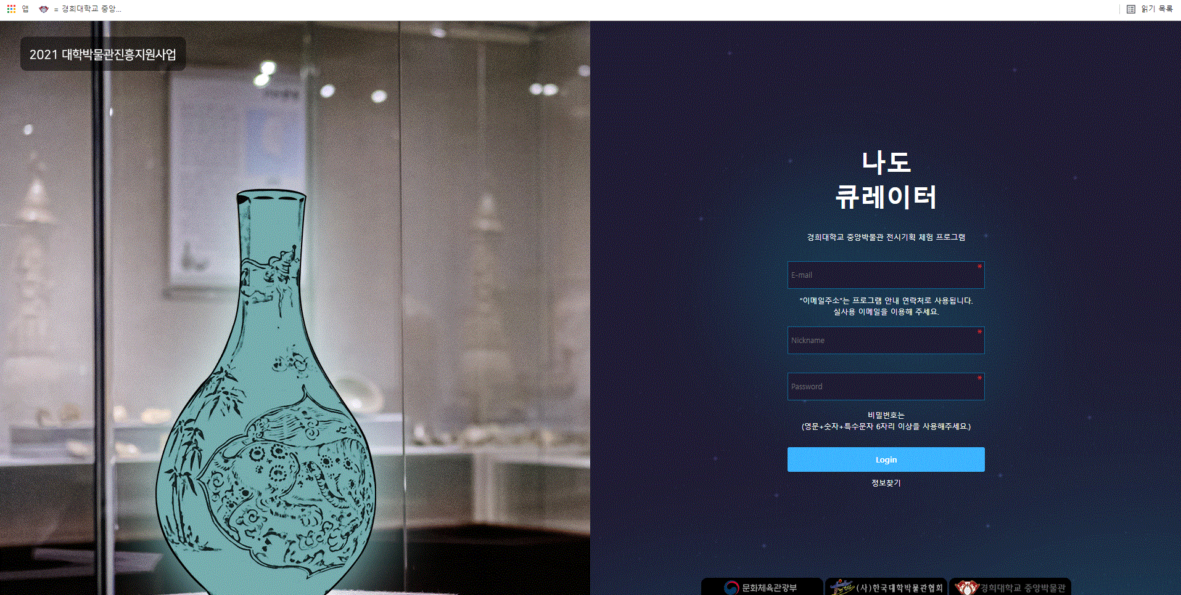Click the 나도 큐레이터 title heading
The image size is (1181, 595).
point(886,180)
